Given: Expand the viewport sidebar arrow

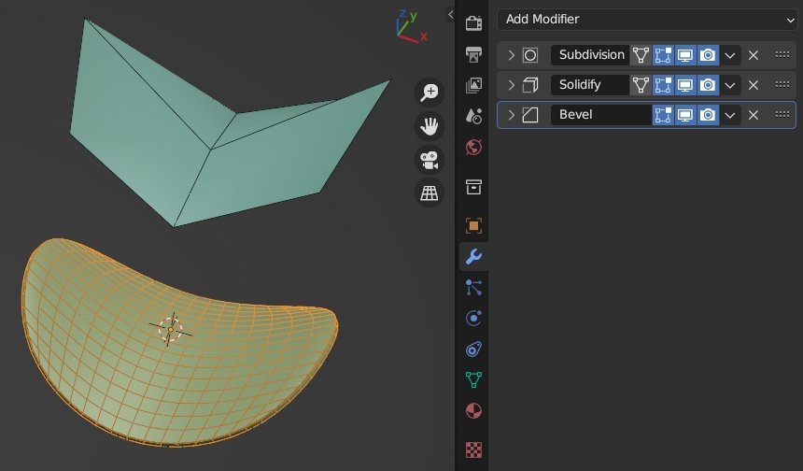Looking at the screenshot, I should click(450, 14).
